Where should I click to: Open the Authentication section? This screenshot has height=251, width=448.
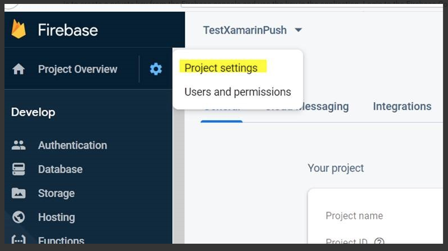pos(73,145)
